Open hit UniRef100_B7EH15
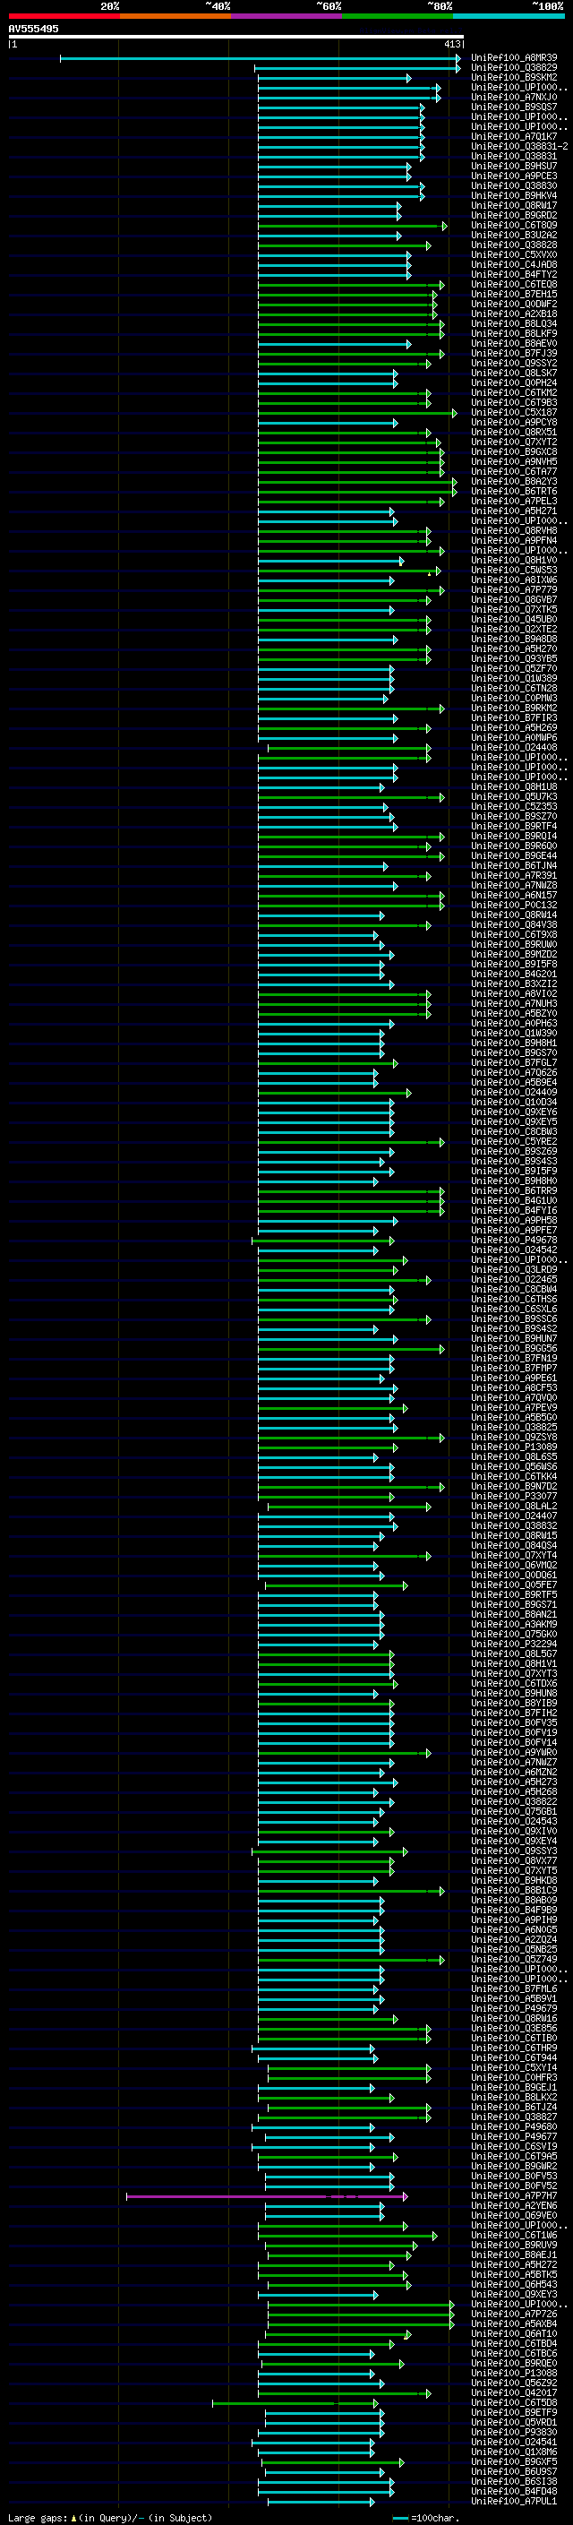This screenshot has width=573, height=2525. pos(514,294)
